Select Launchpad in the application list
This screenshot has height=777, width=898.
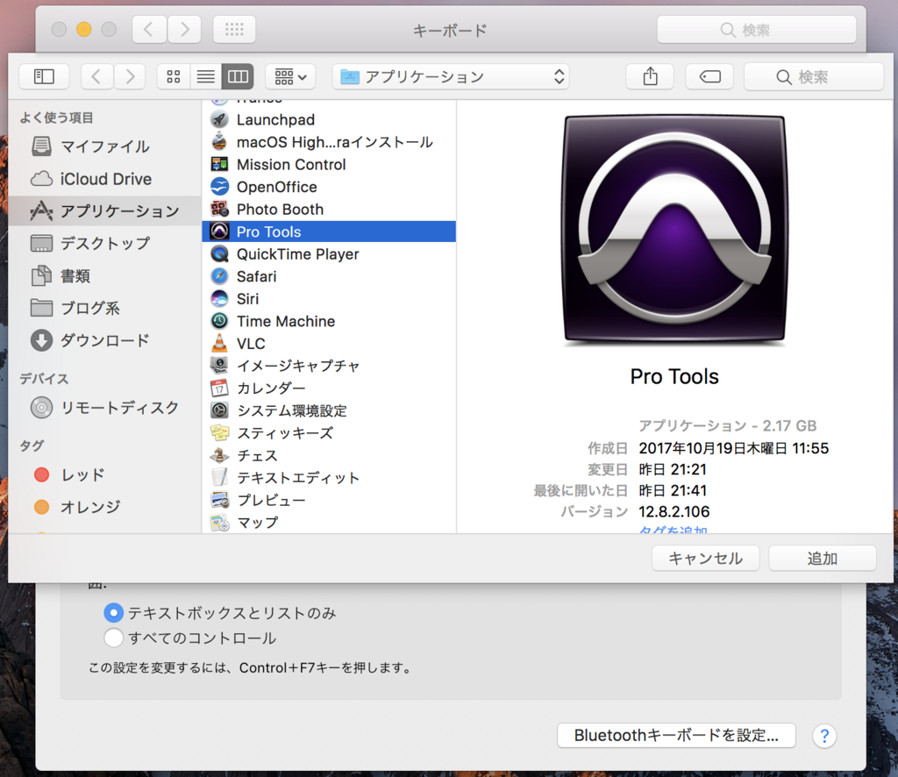pos(329,119)
